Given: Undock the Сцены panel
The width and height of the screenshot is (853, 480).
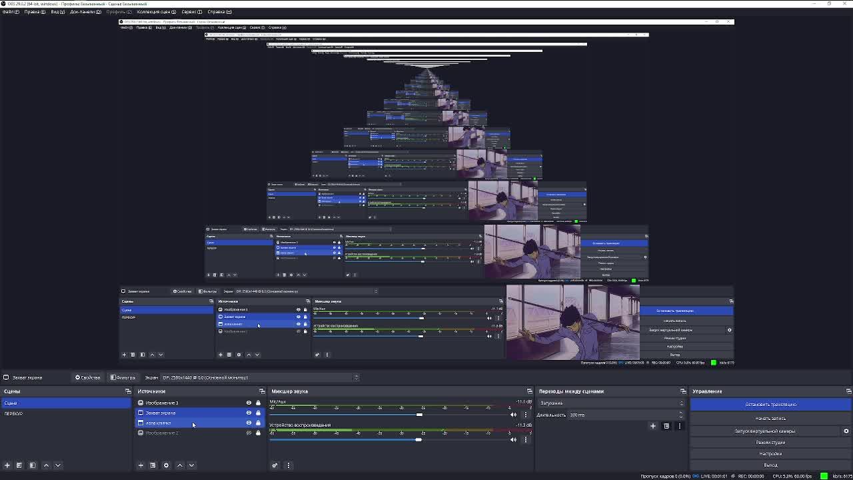Looking at the screenshot, I should coord(128,391).
